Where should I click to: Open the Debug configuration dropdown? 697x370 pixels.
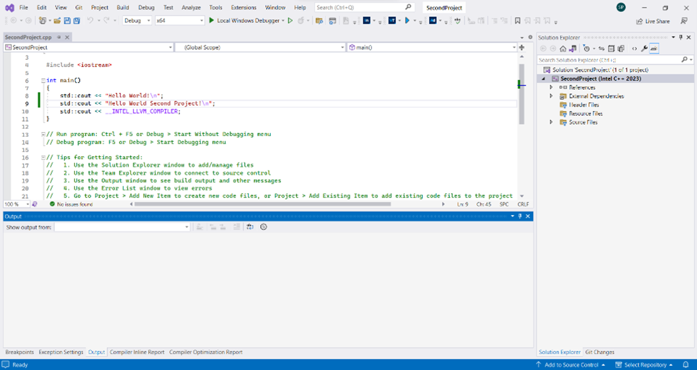137,21
